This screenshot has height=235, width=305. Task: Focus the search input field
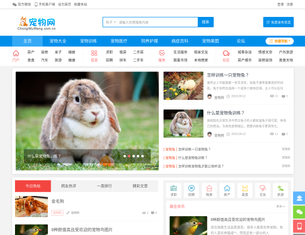[158, 22]
